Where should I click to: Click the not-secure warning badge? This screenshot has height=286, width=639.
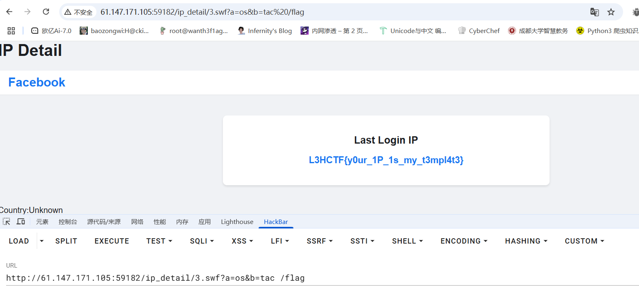click(x=78, y=12)
